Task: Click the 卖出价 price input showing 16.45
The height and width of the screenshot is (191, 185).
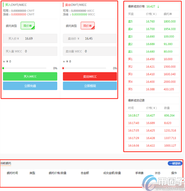Action: tap(90, 39)
